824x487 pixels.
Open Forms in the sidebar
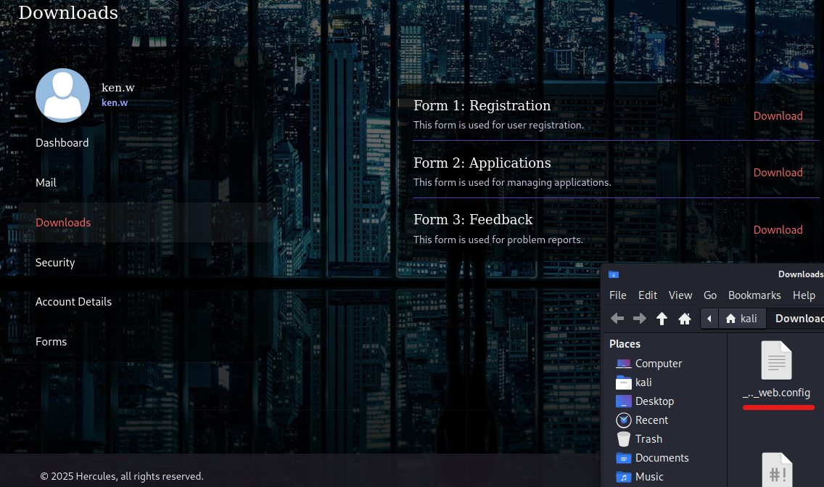(51, 341)
